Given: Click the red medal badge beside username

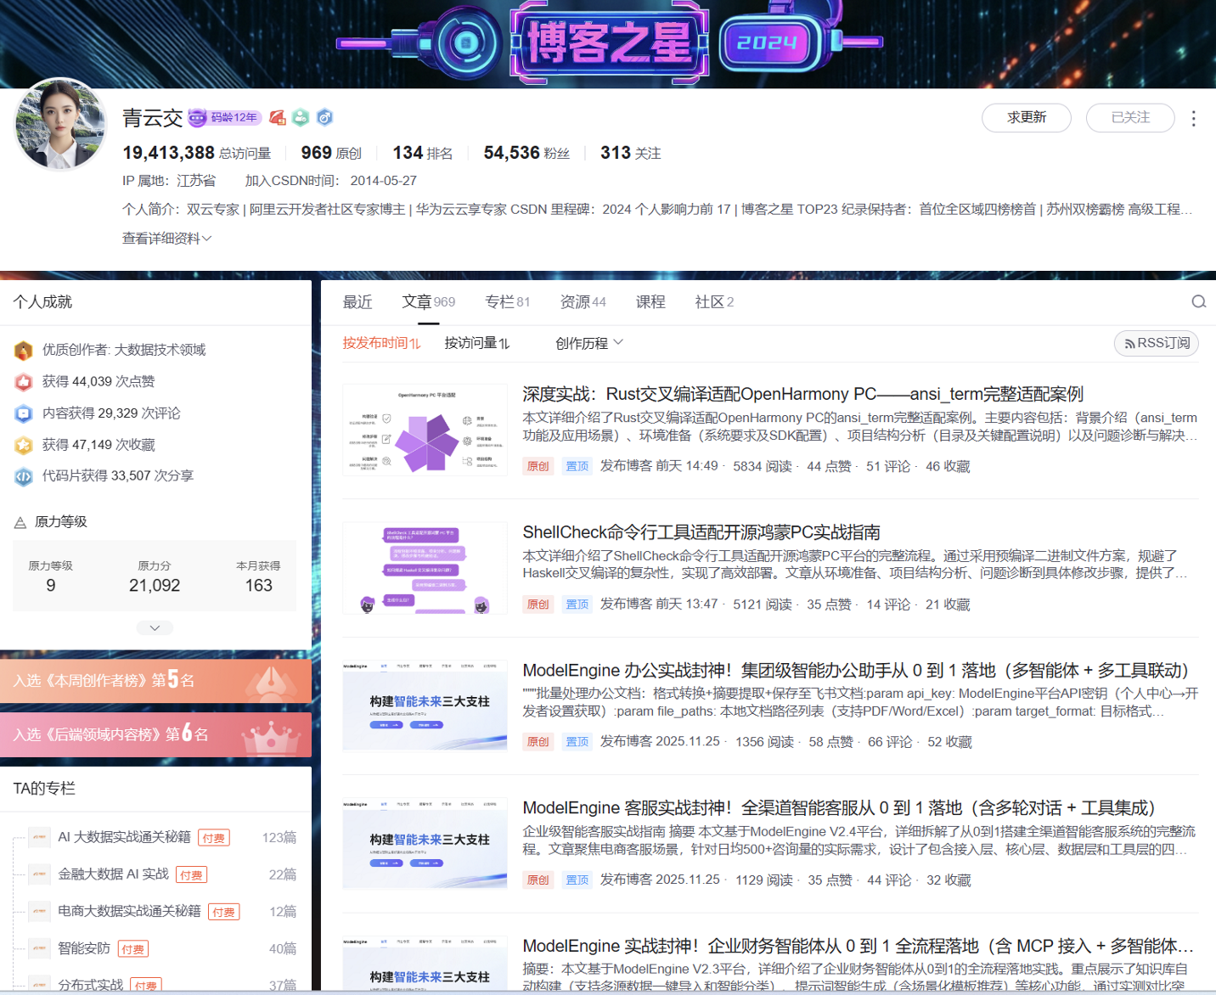Looking at the screenshot, I should tap(278, 117).
